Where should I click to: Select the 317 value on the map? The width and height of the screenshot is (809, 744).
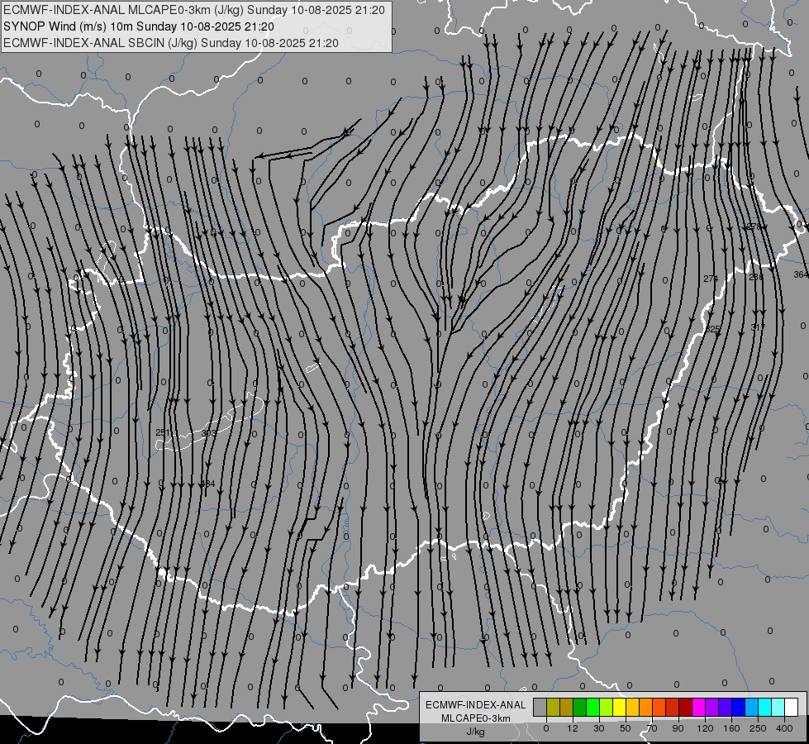point(758,327)
